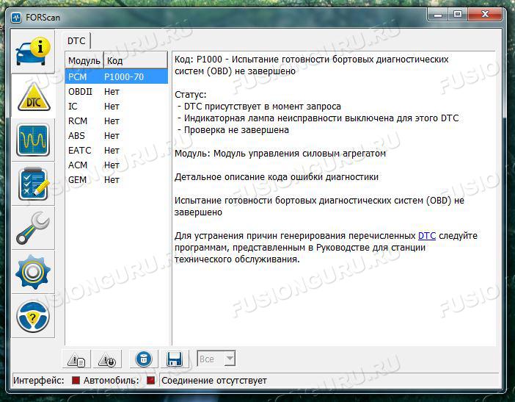
Task: Select the PCM P1000-70 row
Action: coord(116,76)
